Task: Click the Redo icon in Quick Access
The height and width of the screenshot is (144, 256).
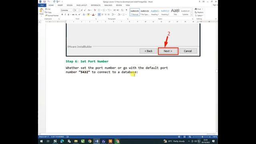Action: coord(54,2)
